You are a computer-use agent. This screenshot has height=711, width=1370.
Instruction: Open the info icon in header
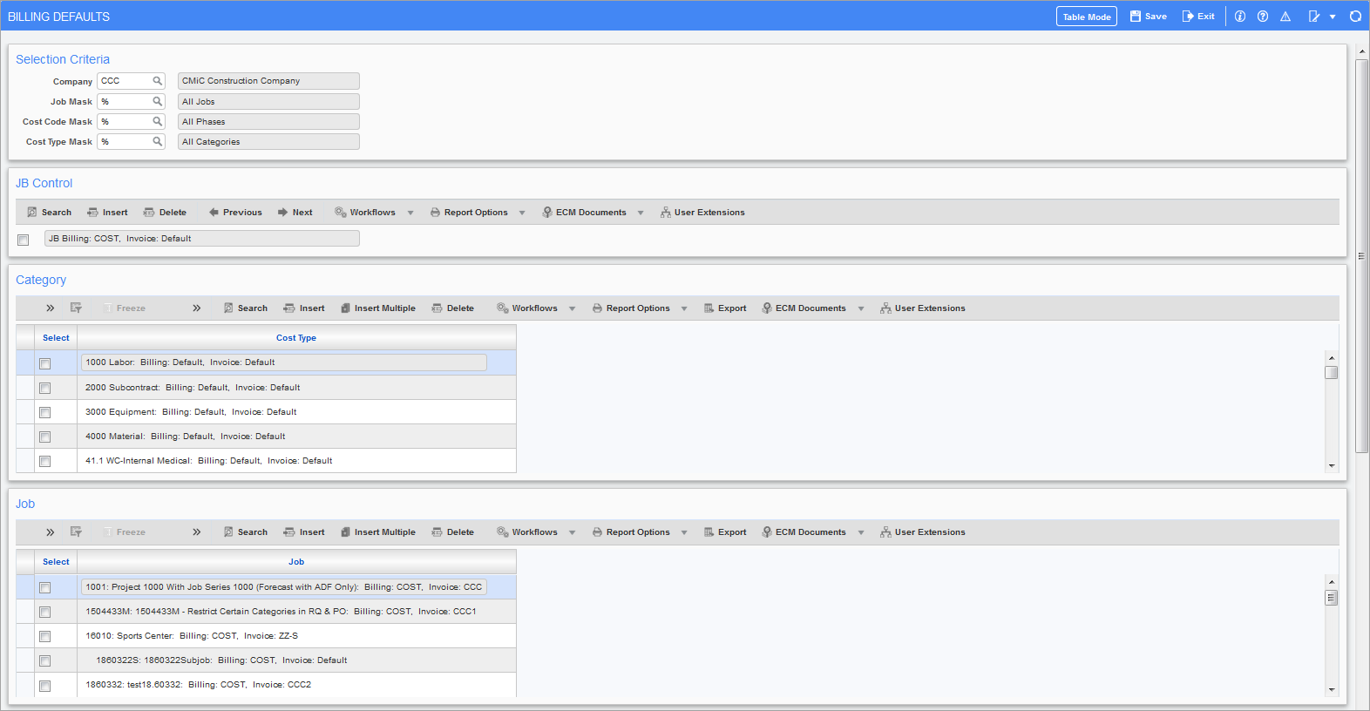point(1240,17)
